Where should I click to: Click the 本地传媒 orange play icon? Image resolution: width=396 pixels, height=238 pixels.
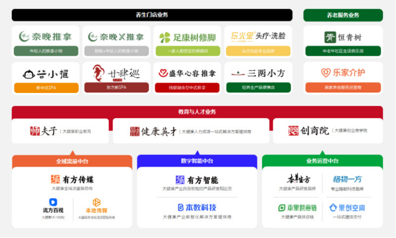[x=96, y=202]
